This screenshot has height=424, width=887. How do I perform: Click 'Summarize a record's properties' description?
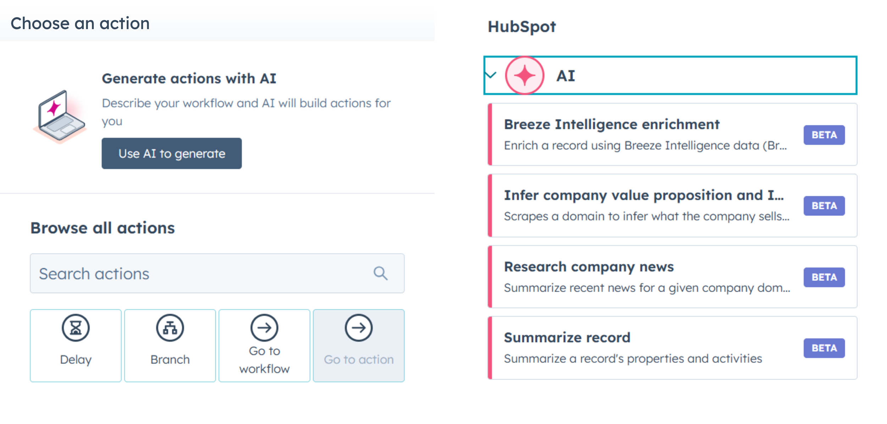[x=633, y=359]
